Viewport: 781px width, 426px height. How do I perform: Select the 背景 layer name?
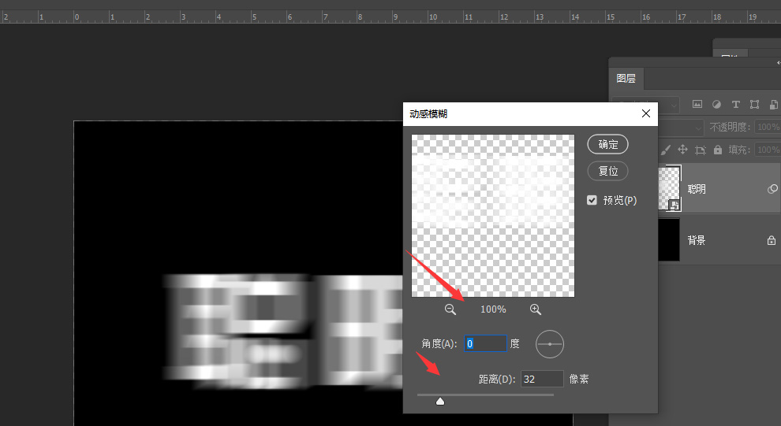697,241
